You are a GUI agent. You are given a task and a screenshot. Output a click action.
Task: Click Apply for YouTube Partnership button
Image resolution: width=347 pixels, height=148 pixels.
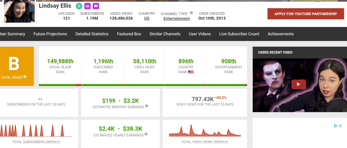coord(306,14)
